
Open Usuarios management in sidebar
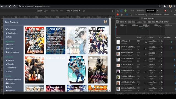click(x=10, y=83)
